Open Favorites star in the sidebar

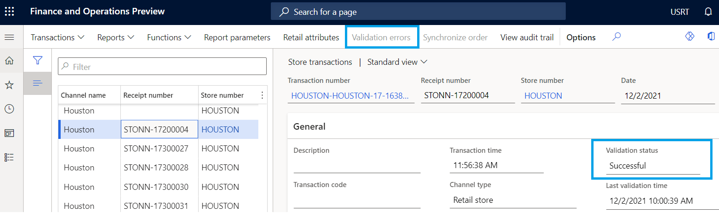pos(9,85)
